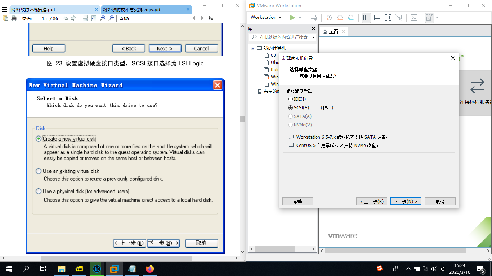Viewport: 492px width, 276px height.
Task: Click the open file icon in PDF toolbar
Action: point(5,18)
